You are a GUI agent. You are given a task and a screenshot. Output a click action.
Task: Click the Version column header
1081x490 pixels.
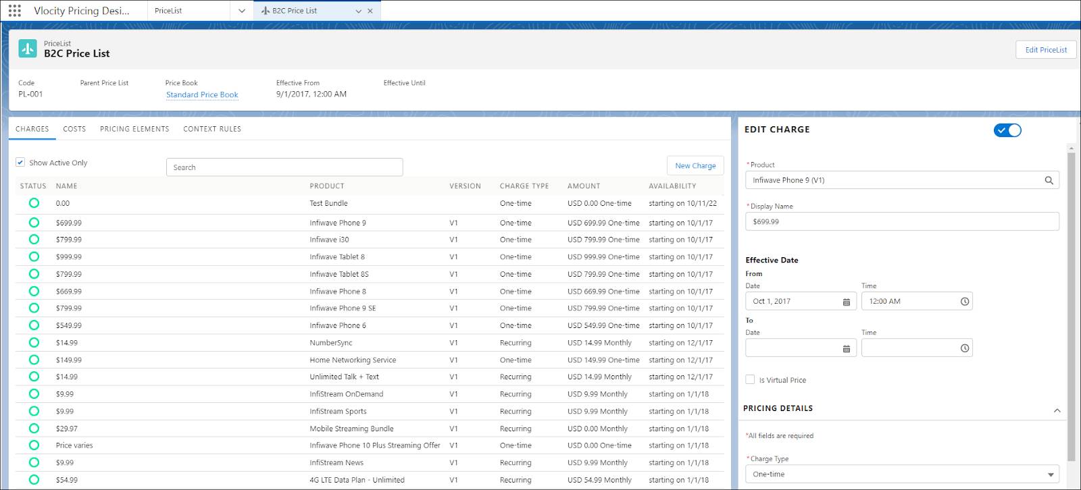pos(466,186)
